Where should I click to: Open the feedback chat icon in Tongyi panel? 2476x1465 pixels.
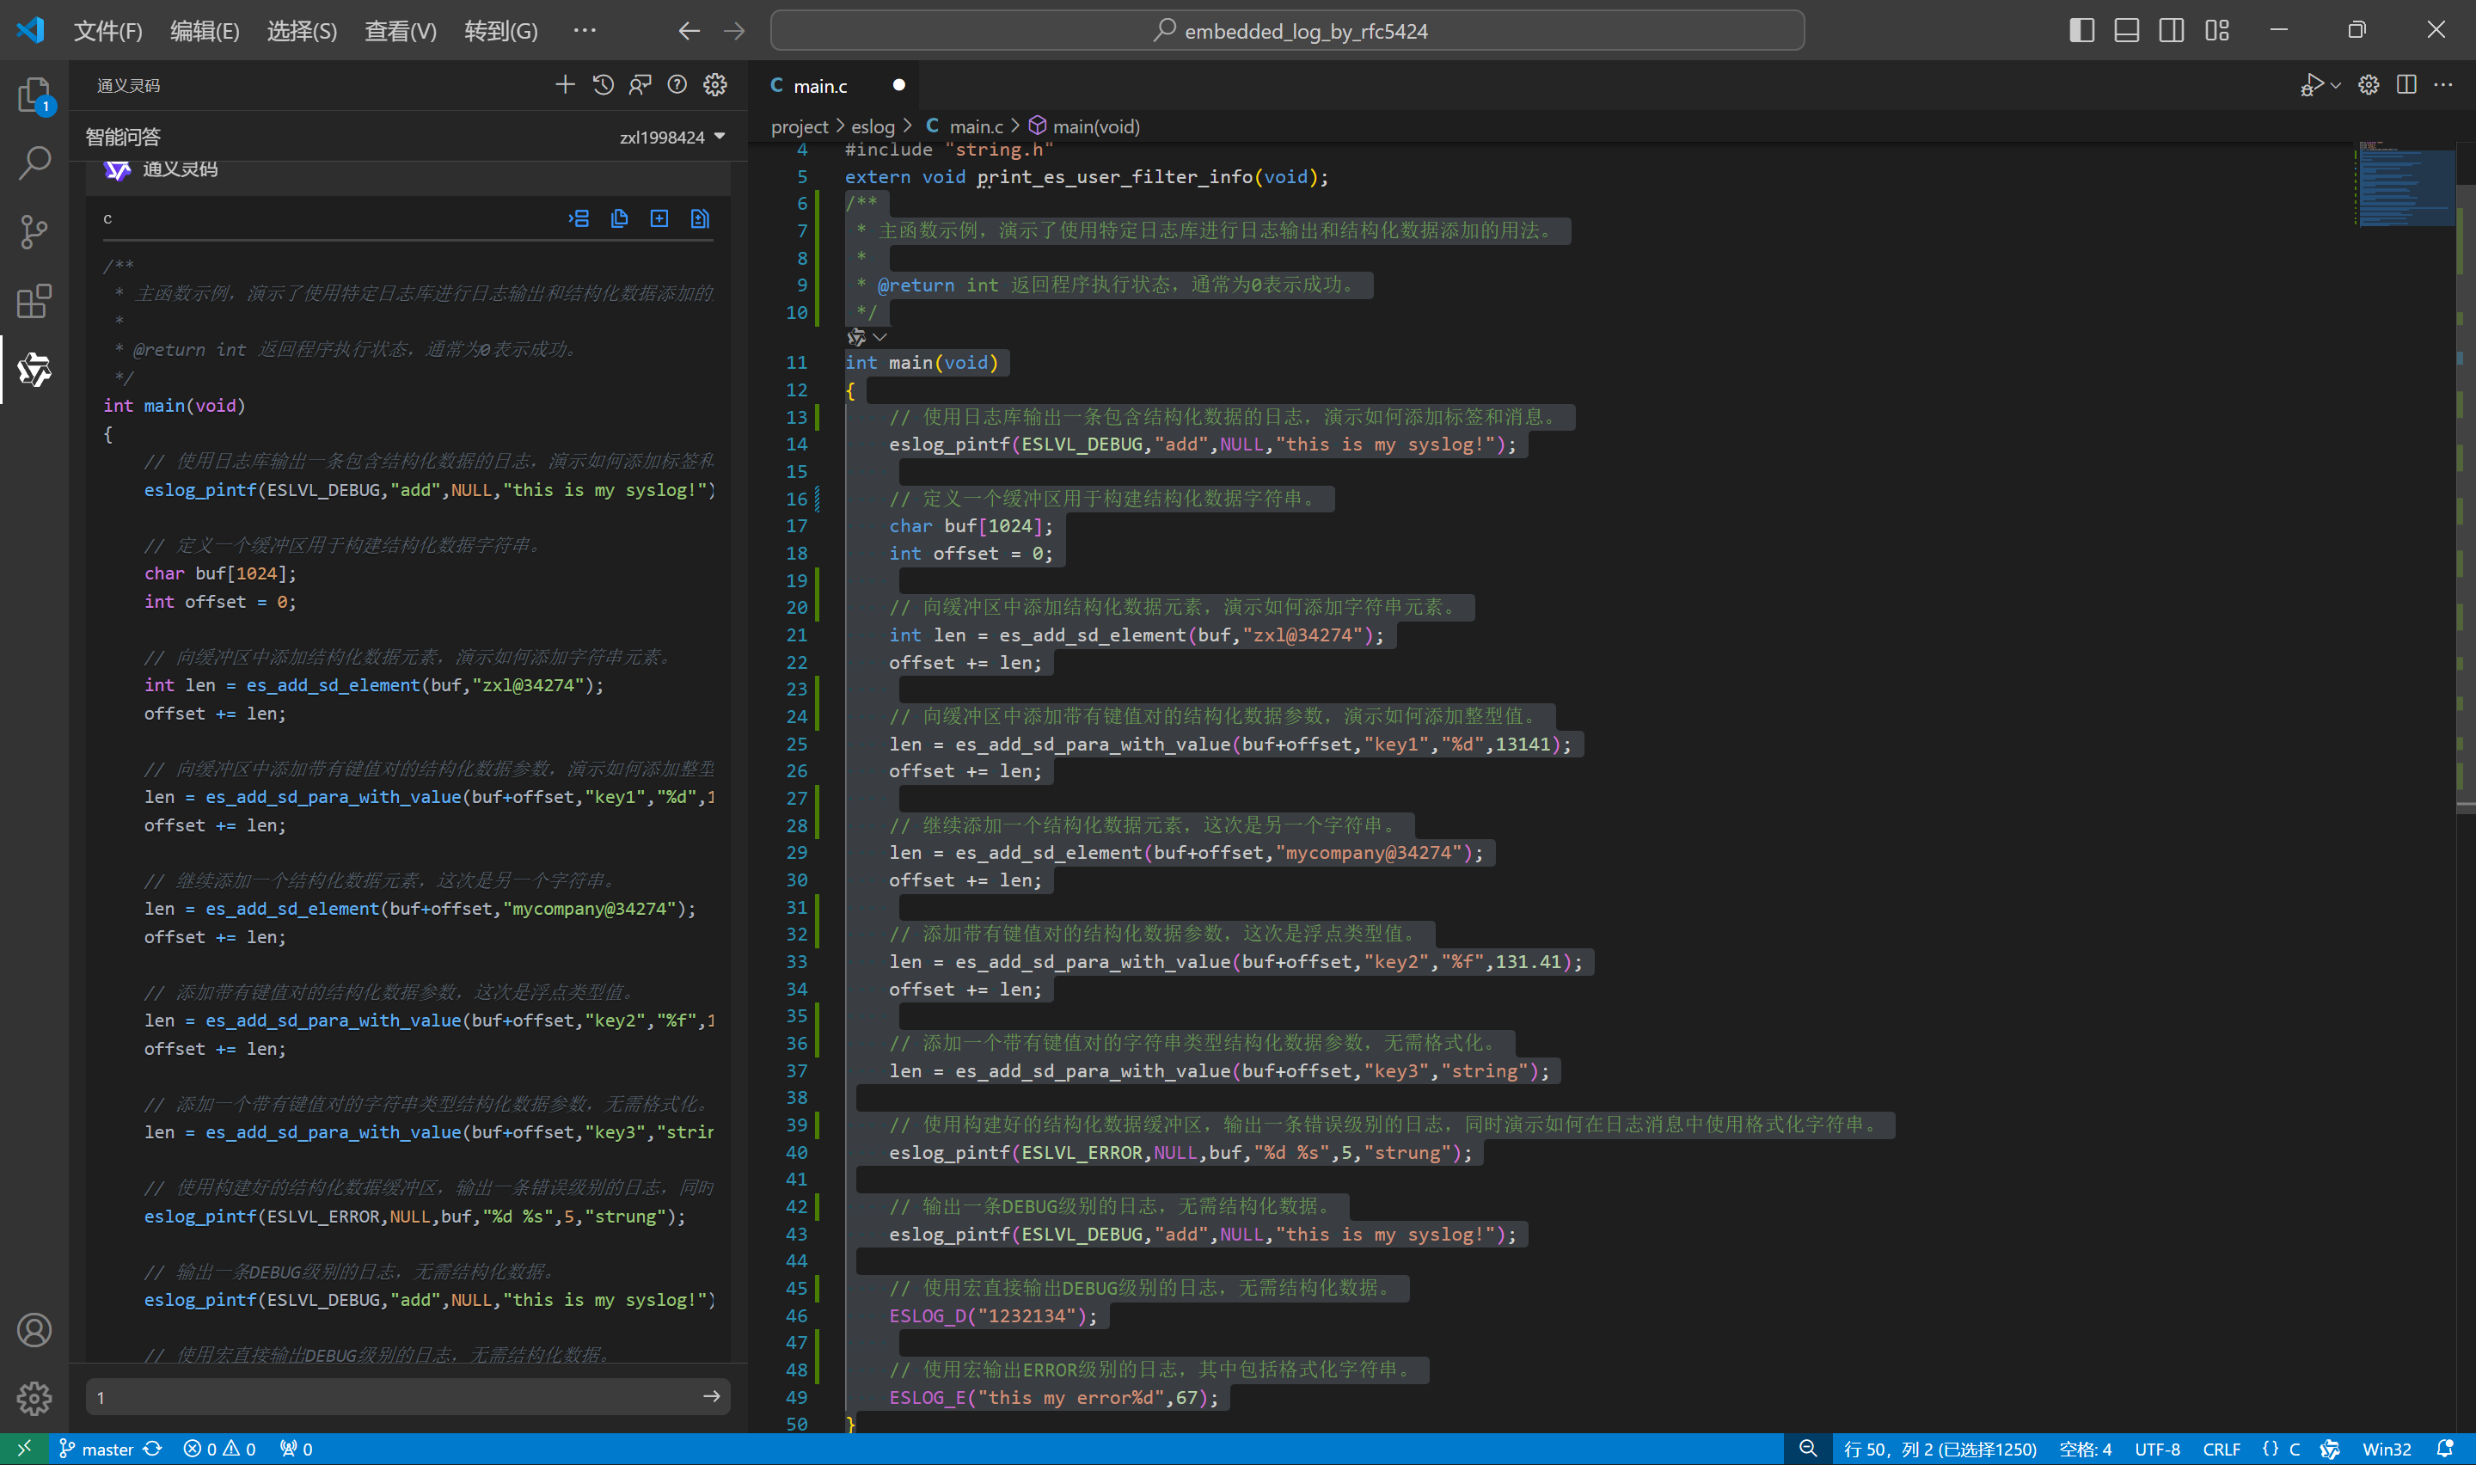[x=640, y=85]
